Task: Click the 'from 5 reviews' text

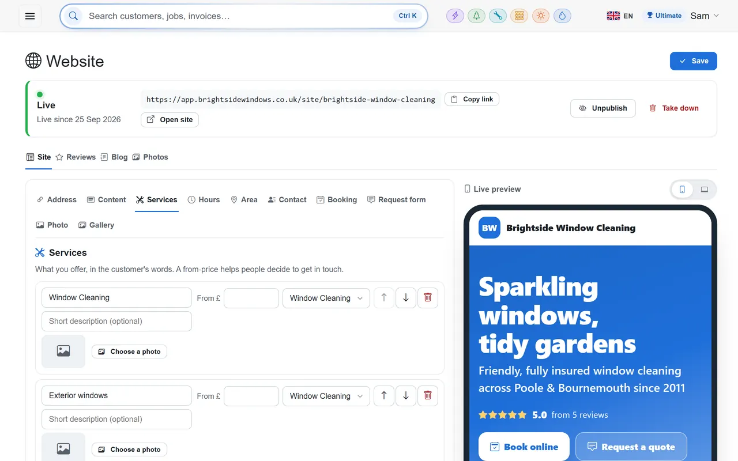Action: (x=579, y=415)
